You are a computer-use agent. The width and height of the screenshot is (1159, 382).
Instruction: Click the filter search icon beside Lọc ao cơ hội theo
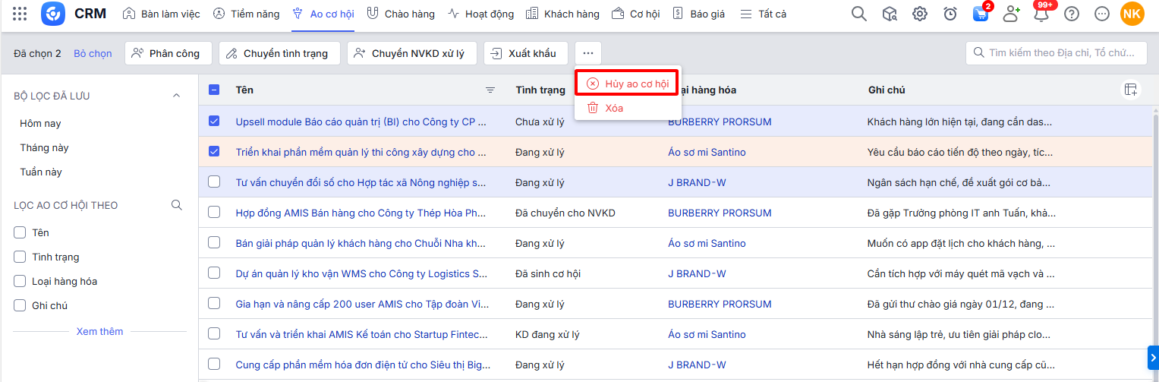[177, 205]
